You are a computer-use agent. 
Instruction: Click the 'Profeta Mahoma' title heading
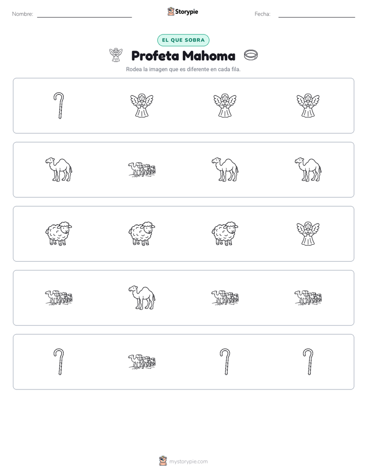pos(183,56)
